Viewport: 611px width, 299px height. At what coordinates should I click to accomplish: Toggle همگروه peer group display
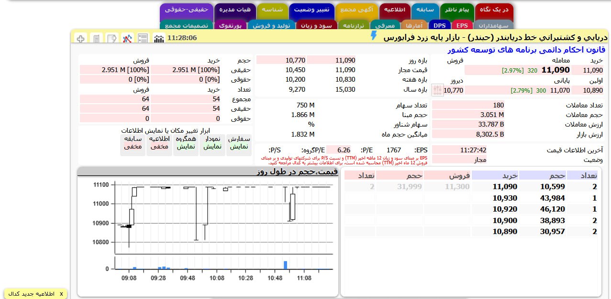186,143
